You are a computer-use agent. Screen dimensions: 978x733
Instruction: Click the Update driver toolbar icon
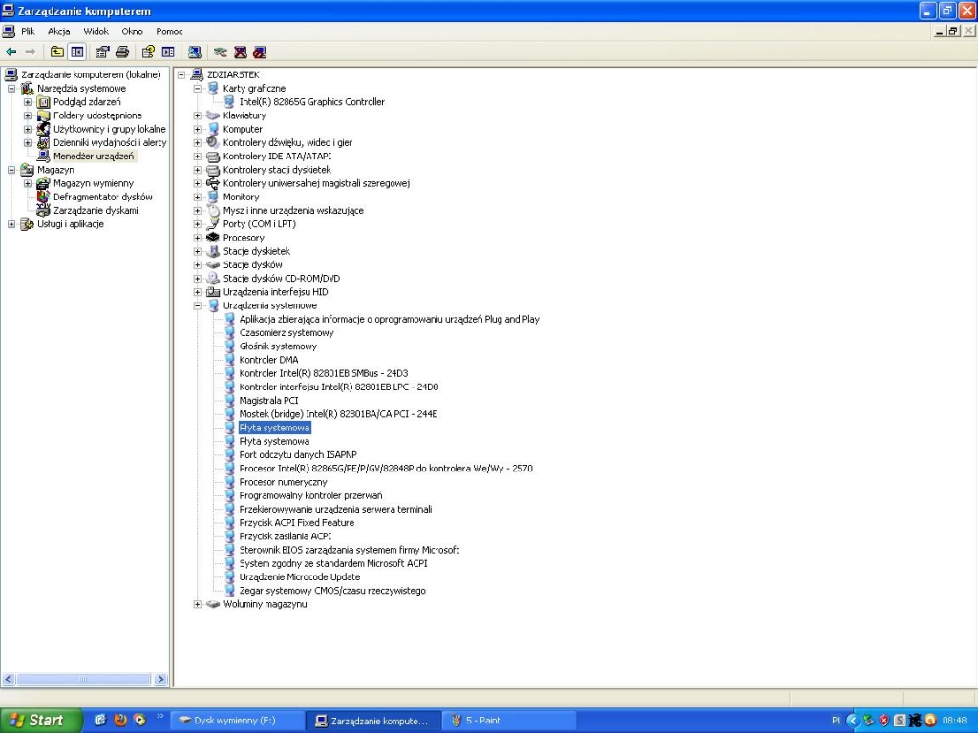(221, 52)
